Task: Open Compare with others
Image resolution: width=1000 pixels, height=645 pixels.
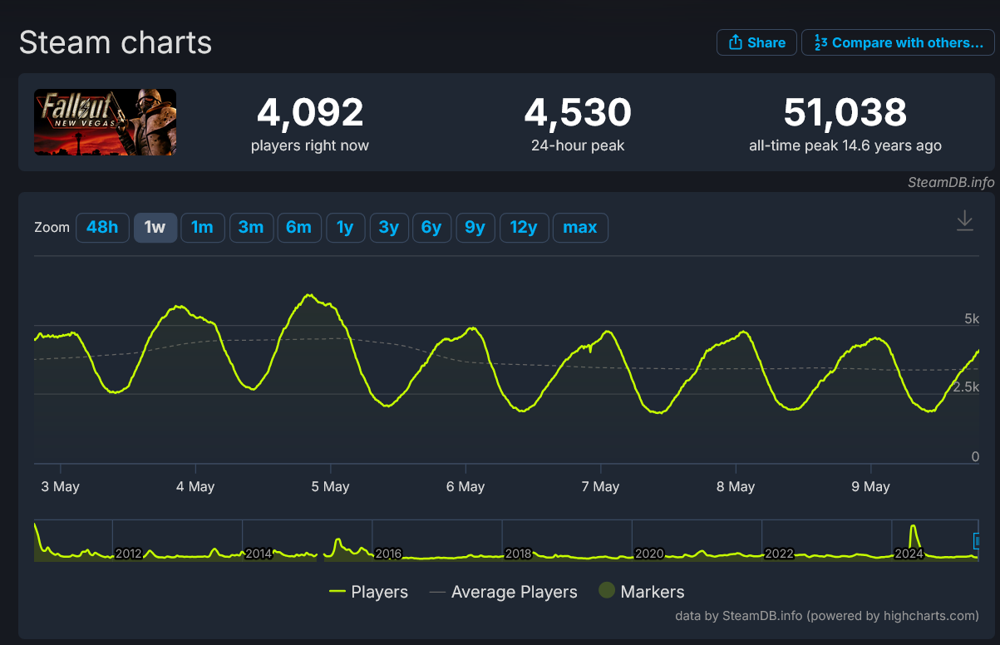Action: (898, 42)
